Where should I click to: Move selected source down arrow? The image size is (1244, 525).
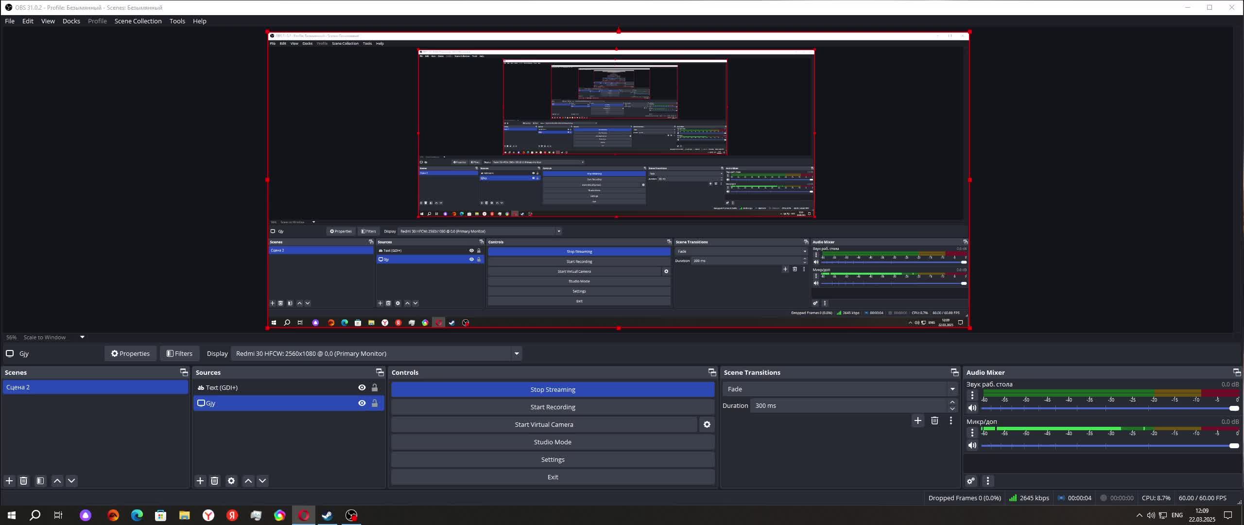[x=262, y=481]
